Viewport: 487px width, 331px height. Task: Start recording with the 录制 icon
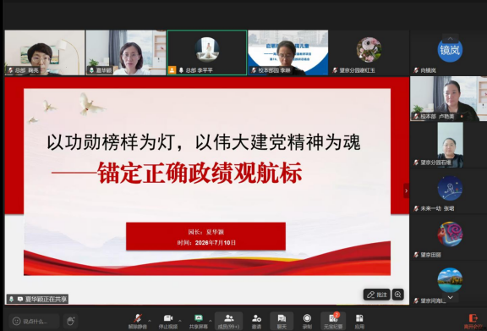pyautogui.click(x=307, y=322)
